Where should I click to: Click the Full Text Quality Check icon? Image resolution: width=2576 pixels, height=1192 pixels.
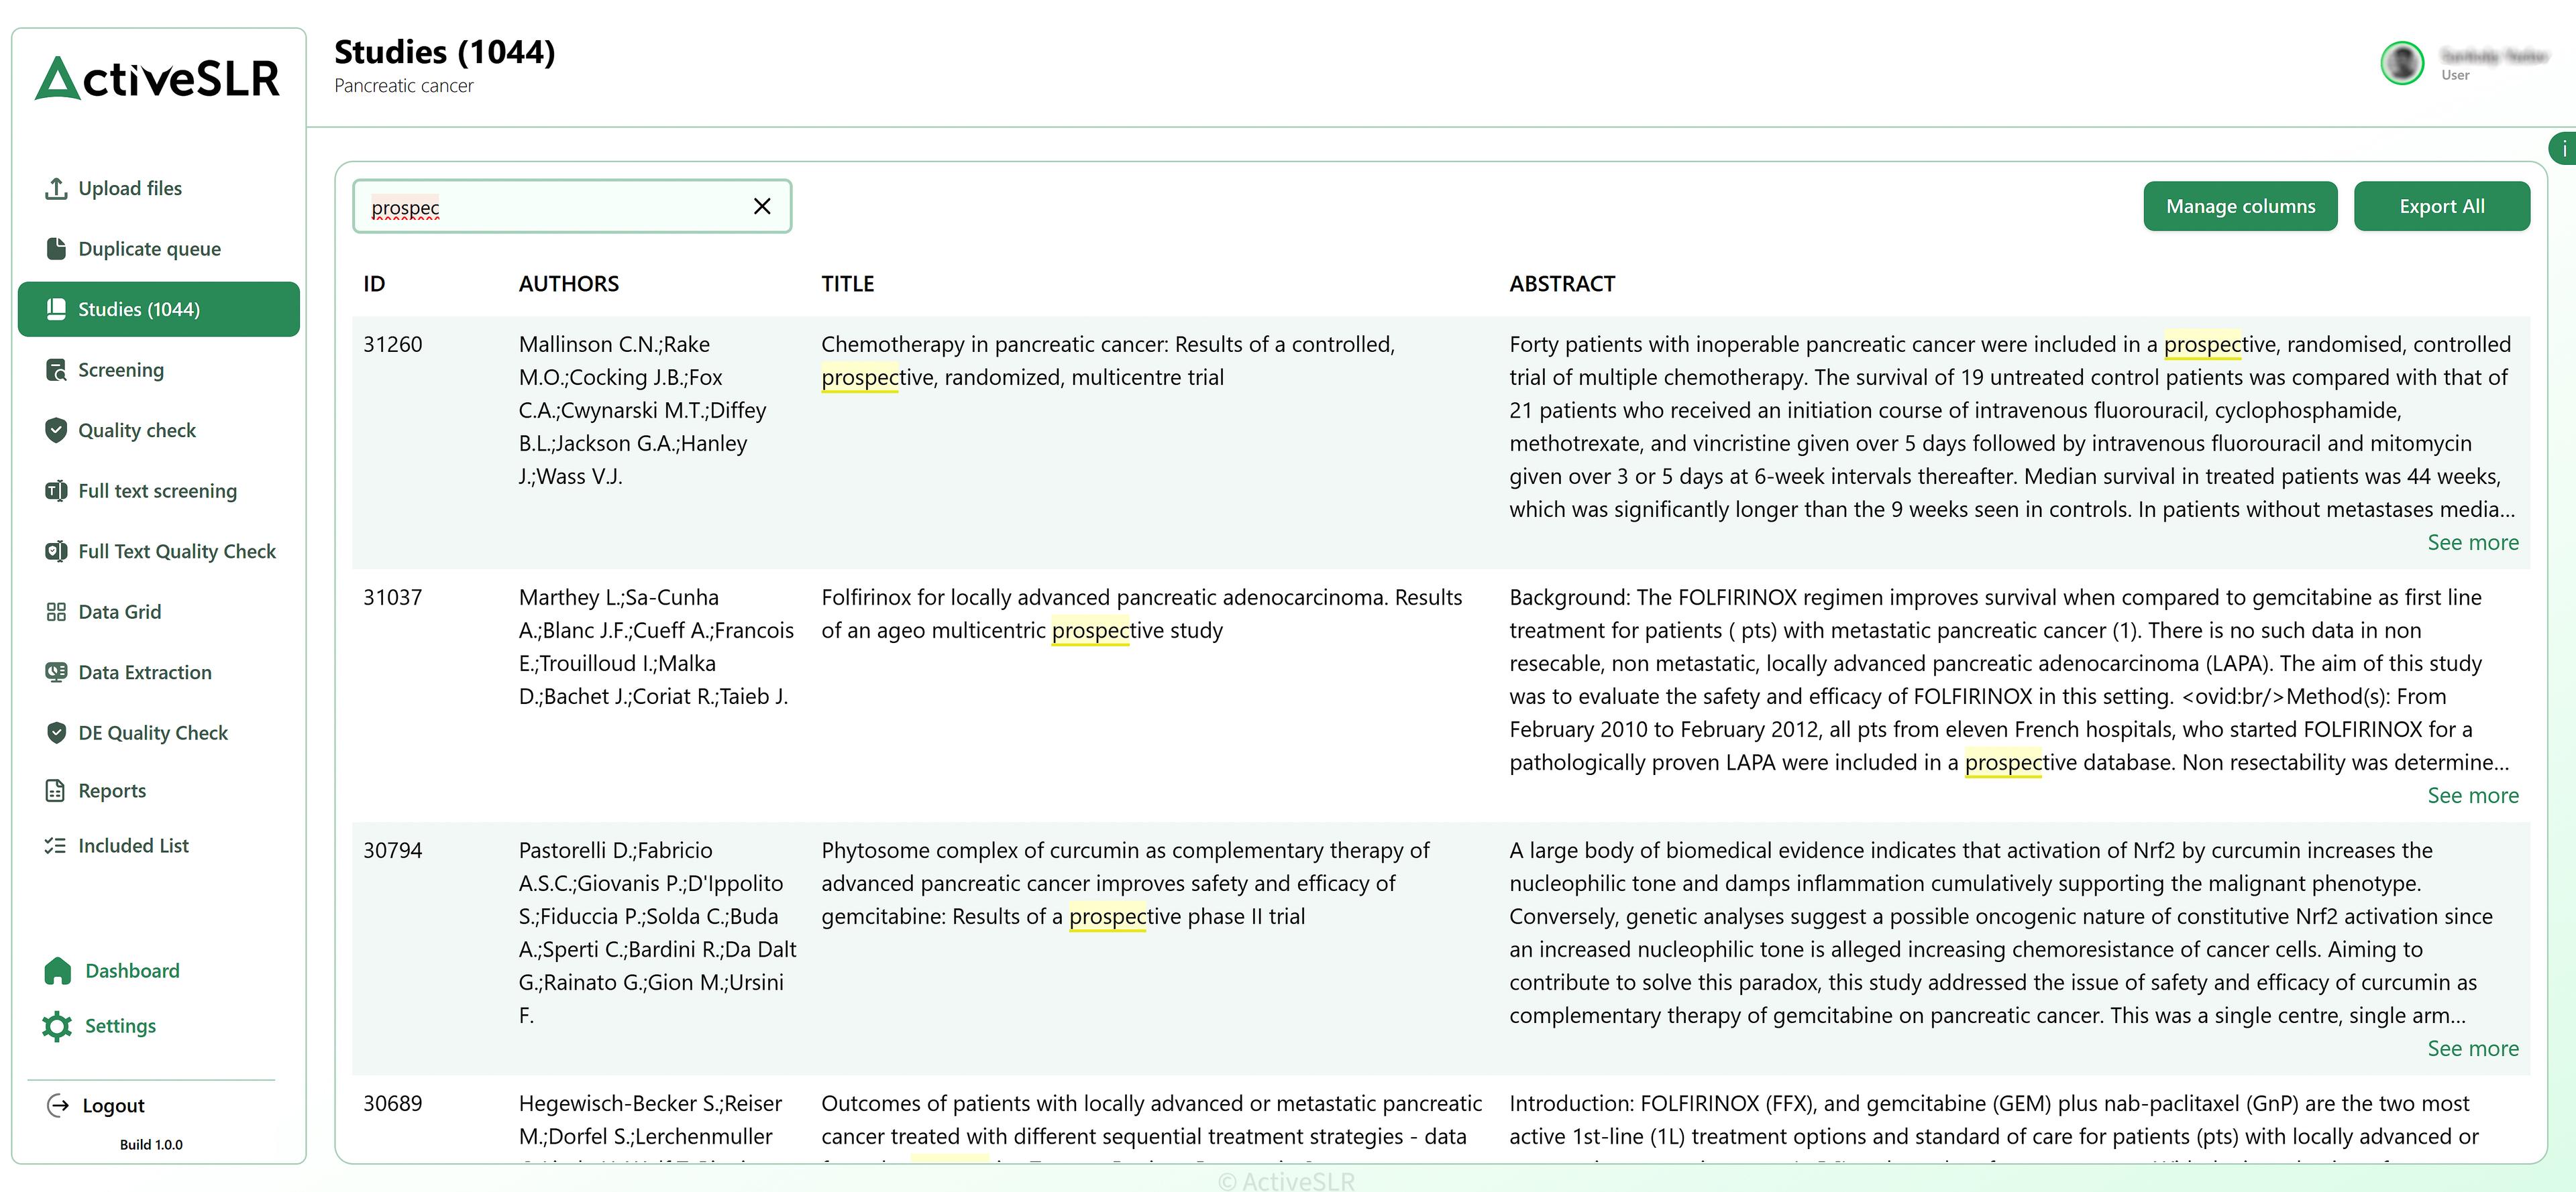click(56, 552)
